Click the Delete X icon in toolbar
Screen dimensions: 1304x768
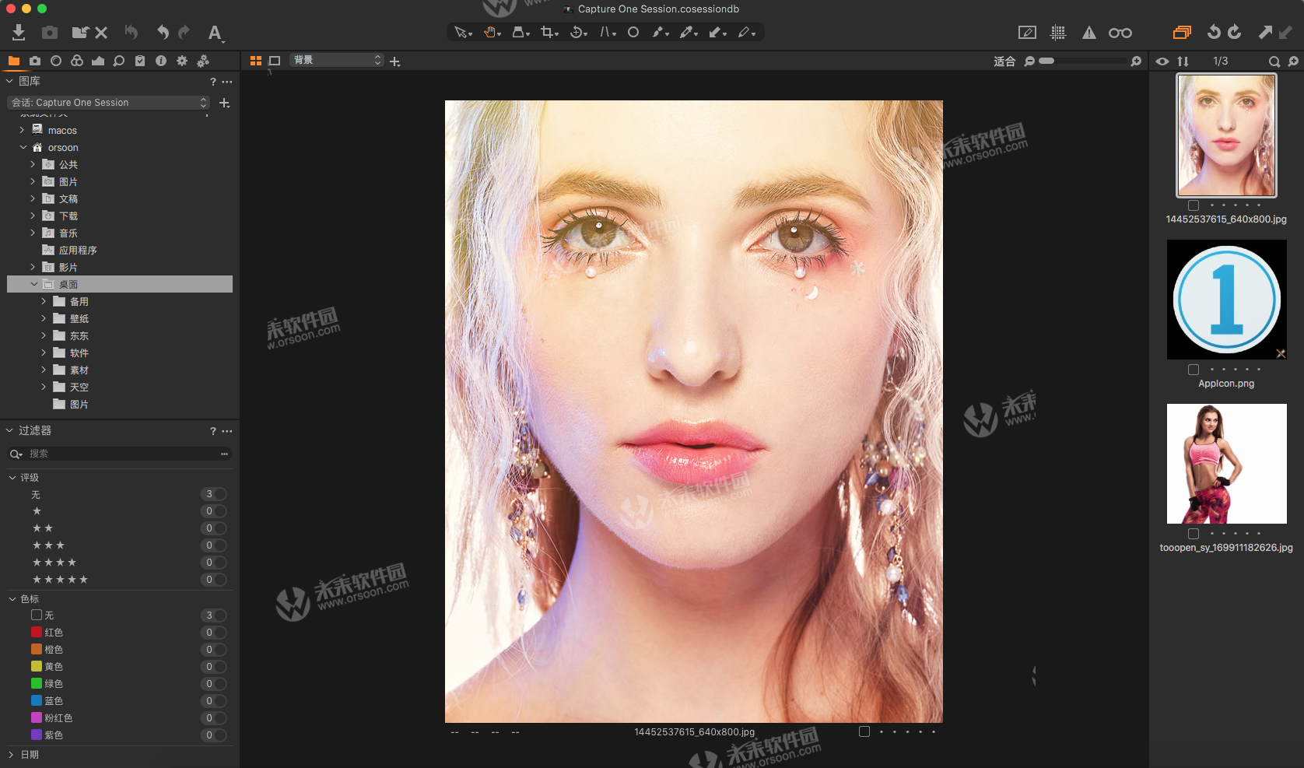[101, 32]
